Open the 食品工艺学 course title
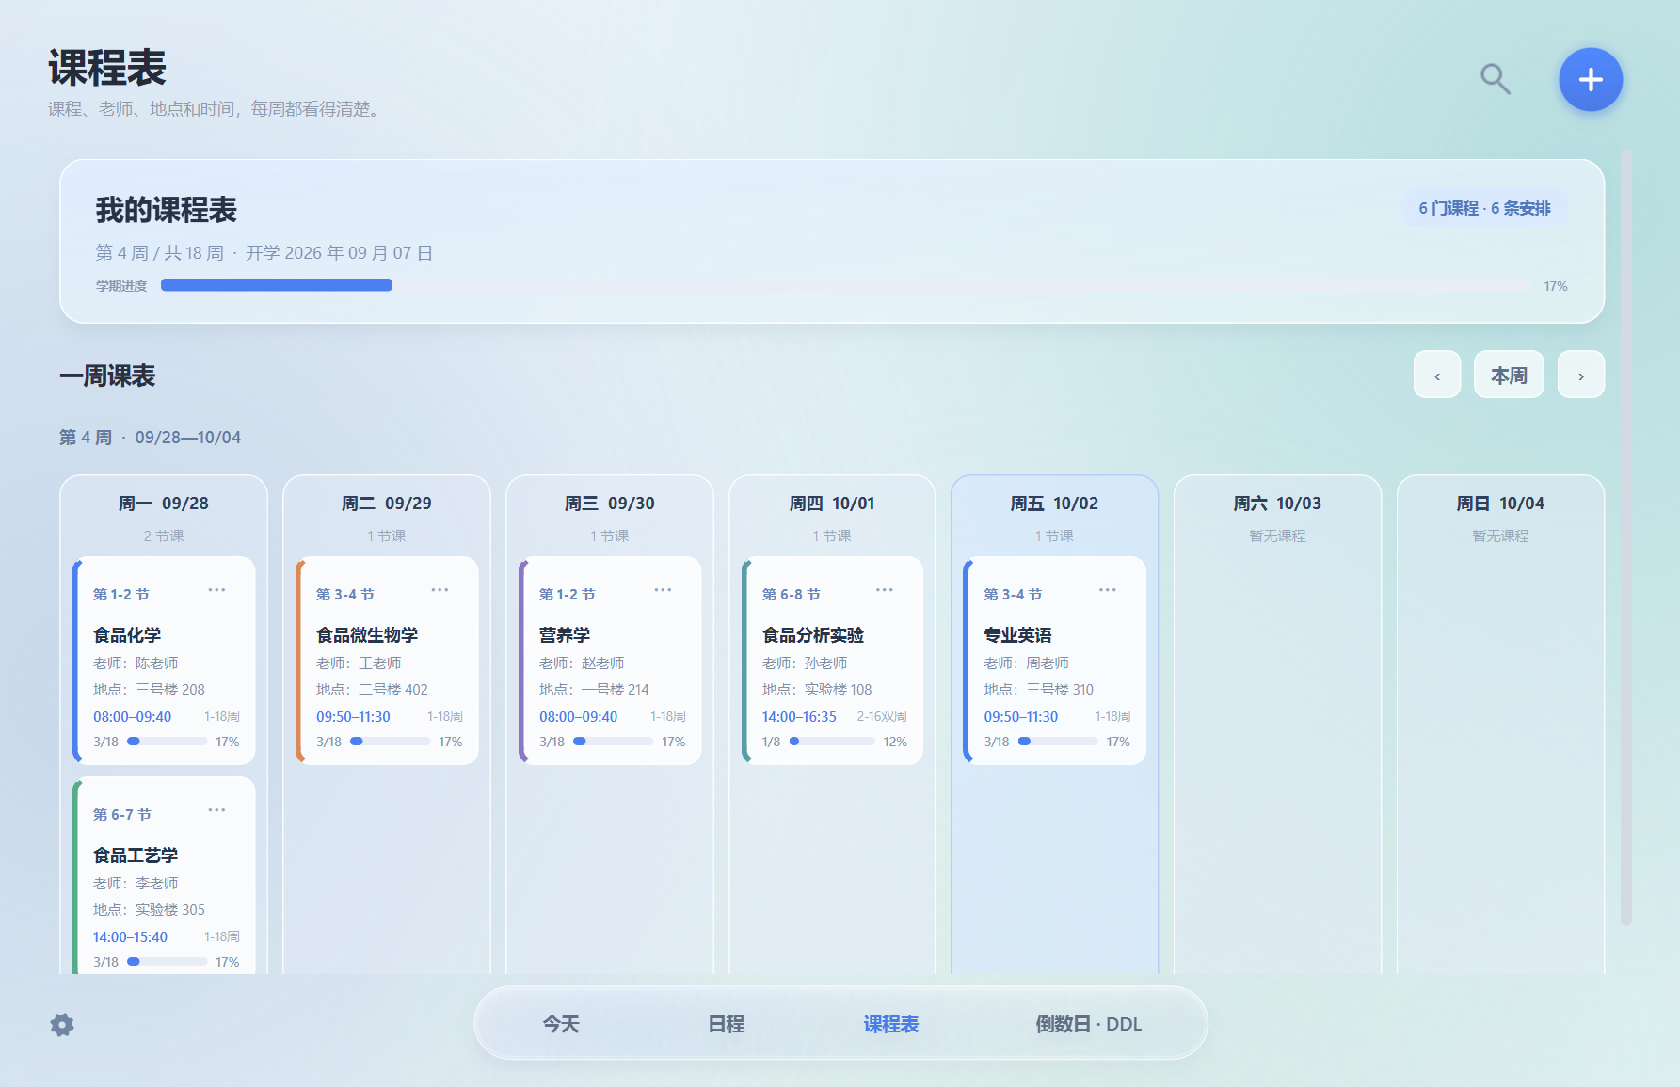The image size is (1680, 1087). click(136, 855)
